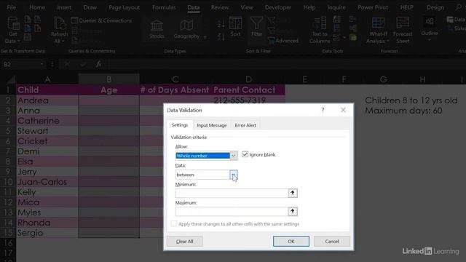Click the Age header cell
Screen dimensions: 466x262
[x=108, y=90]
